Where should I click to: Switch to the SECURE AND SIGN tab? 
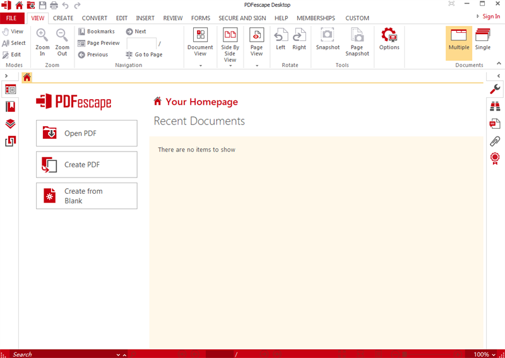pyautogui.click(x=242, y=18)
